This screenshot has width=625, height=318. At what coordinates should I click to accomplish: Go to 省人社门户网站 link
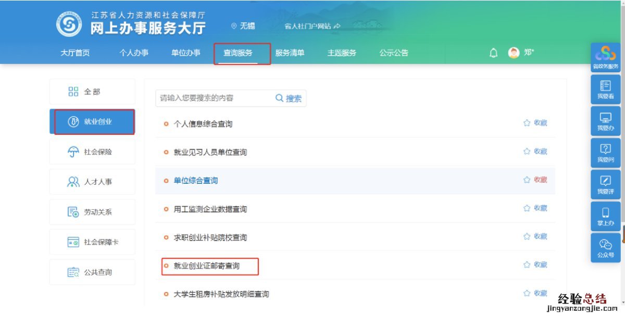(312, 26)
